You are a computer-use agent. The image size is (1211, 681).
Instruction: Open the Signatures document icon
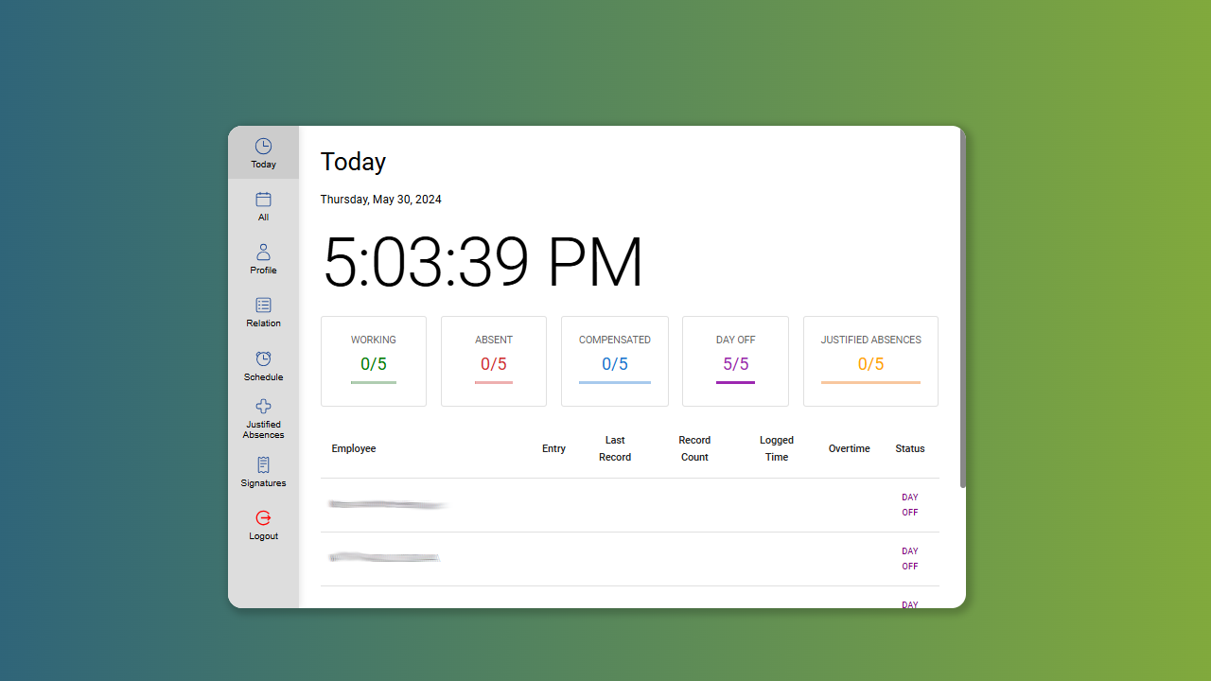(263, 465)
